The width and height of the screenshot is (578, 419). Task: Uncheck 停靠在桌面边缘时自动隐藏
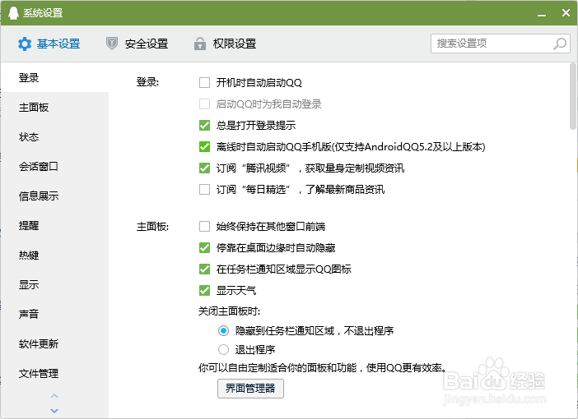tap(204, 247)
